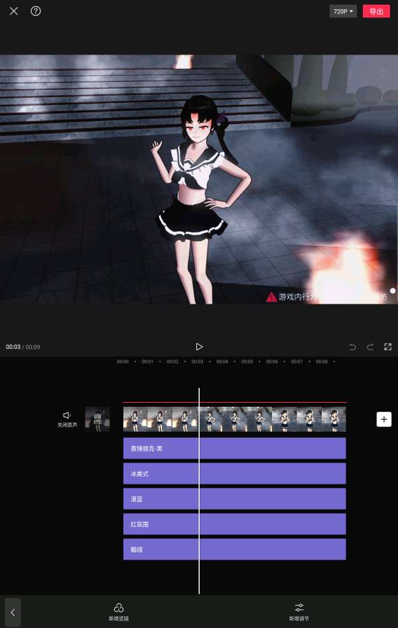Screen dimensions: 398x628
Task: Enter fullscreen preview mode
Action: (388, 346)
